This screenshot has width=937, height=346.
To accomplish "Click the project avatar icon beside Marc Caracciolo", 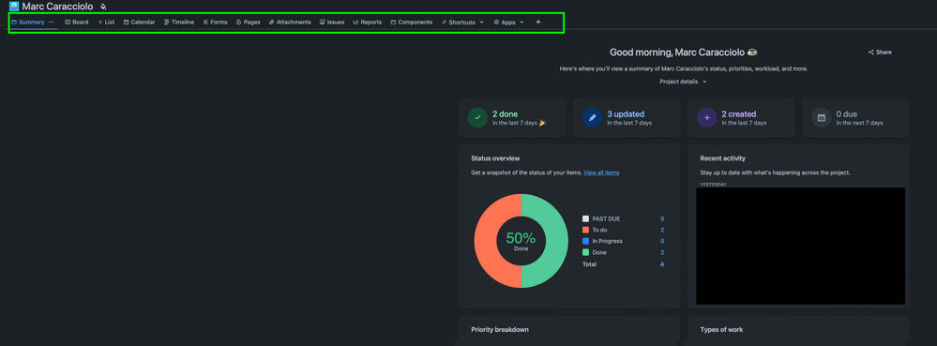I will coord(14,7).
